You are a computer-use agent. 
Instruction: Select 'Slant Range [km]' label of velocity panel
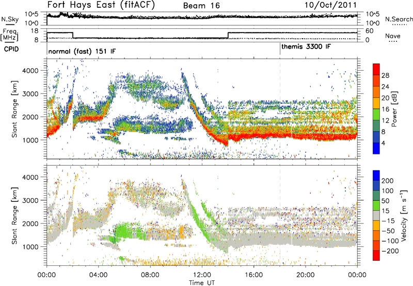(x=15, y=216)
